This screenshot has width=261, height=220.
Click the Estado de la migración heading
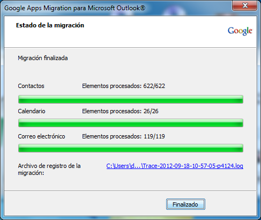pos(50,25)
